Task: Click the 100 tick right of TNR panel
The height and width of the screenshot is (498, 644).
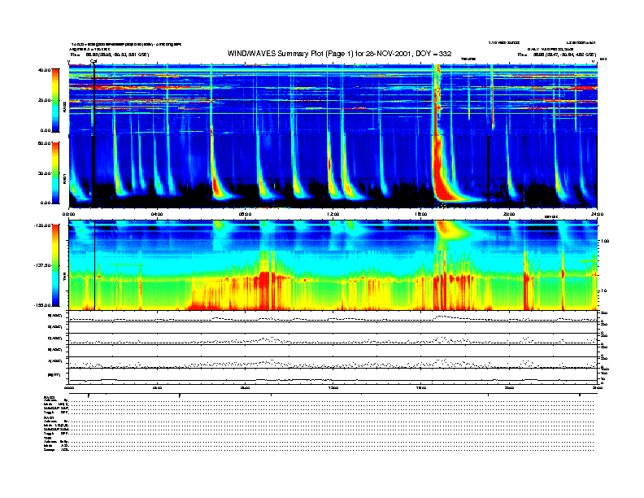Action: point(605,241)
